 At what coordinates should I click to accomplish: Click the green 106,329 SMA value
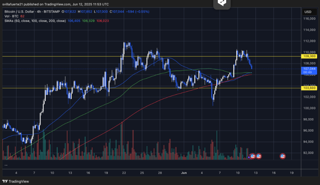(x=88, y=21)
